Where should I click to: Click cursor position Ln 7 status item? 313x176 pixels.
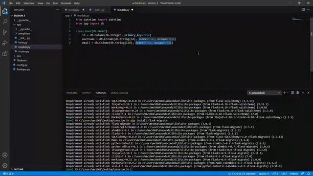tap(242, 174)
